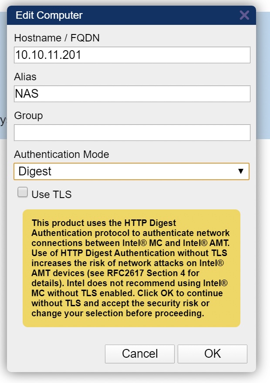Click the yellow HTTP Digest warning text

131,268
